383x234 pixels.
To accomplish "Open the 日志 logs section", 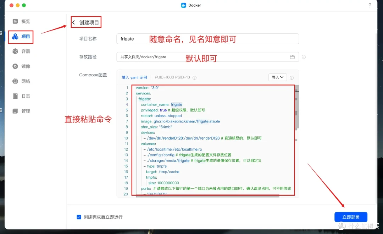I will tap(21, 96).
